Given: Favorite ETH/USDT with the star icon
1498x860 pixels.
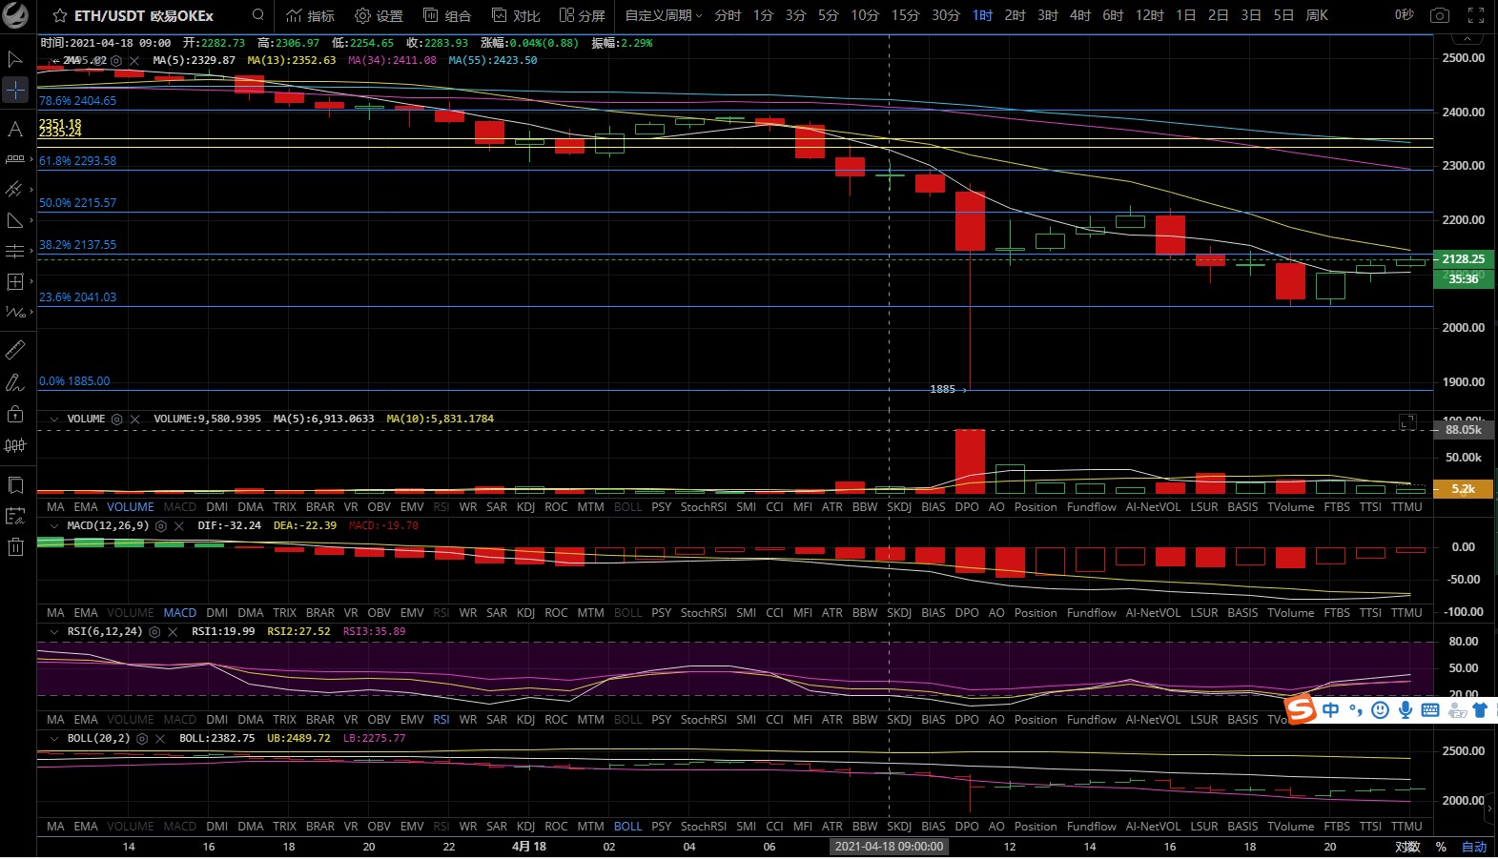Looking at the screenshot, I should 60,15.
